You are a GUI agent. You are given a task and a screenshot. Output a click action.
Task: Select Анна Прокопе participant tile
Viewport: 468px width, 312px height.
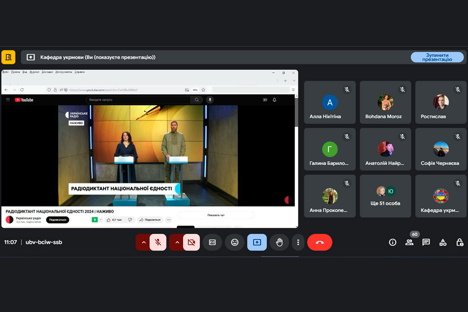330,196
